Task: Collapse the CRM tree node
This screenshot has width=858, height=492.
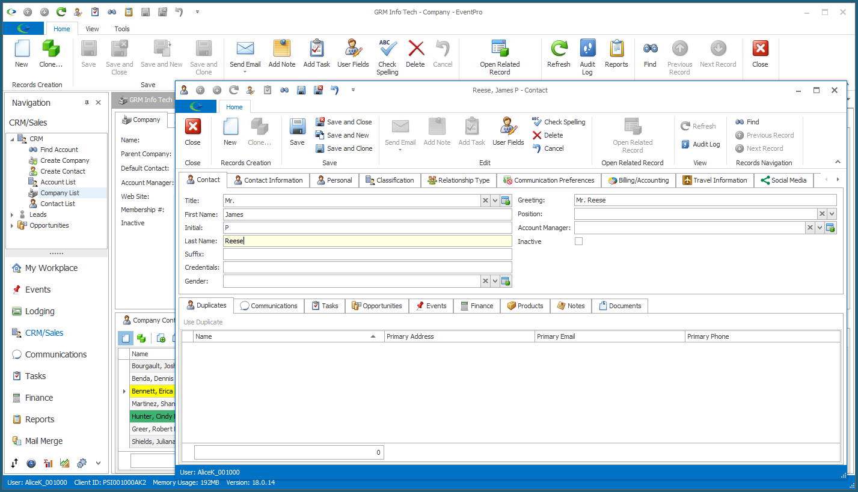Action: click(x=12, y=139)
